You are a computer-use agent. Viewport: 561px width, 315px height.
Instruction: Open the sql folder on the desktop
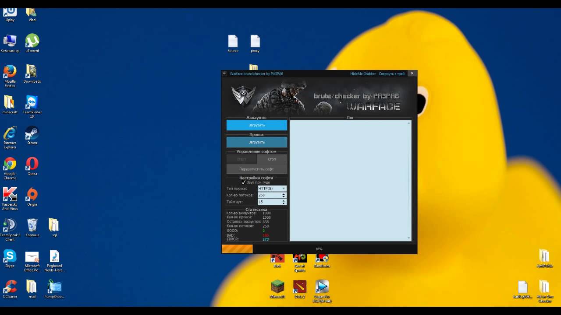[53, 228]
